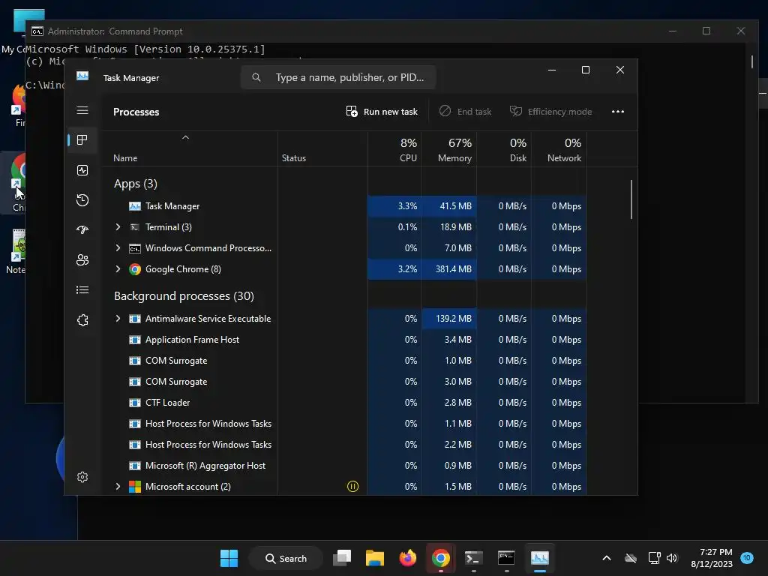Open the Services sidebar icon
Viewport: 768px width, 576px height.
tap(82, 319)
